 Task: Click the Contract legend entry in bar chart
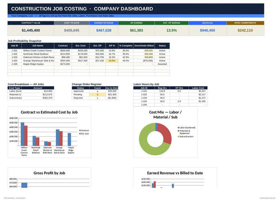tap(84, 131)
